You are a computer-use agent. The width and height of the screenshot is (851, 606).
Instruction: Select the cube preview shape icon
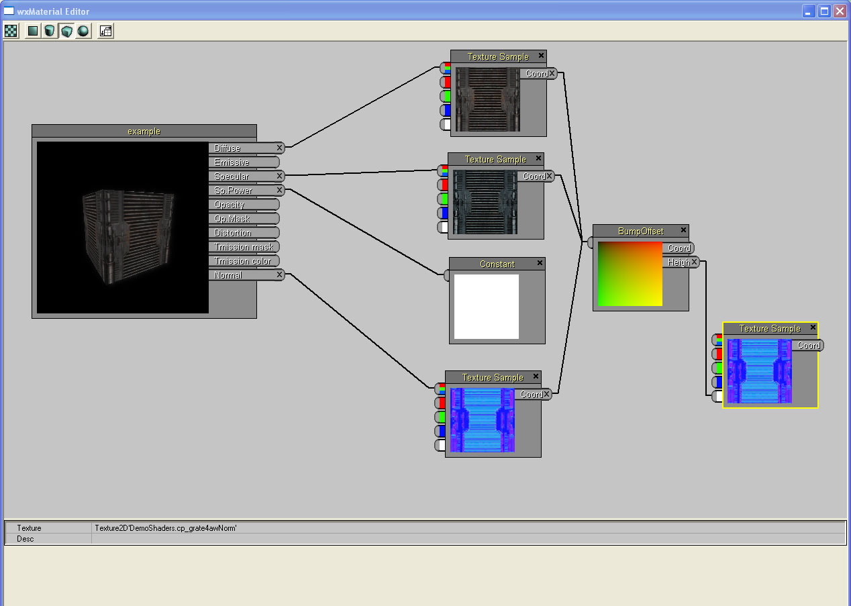pyautogui.click(x=66, y=31)
